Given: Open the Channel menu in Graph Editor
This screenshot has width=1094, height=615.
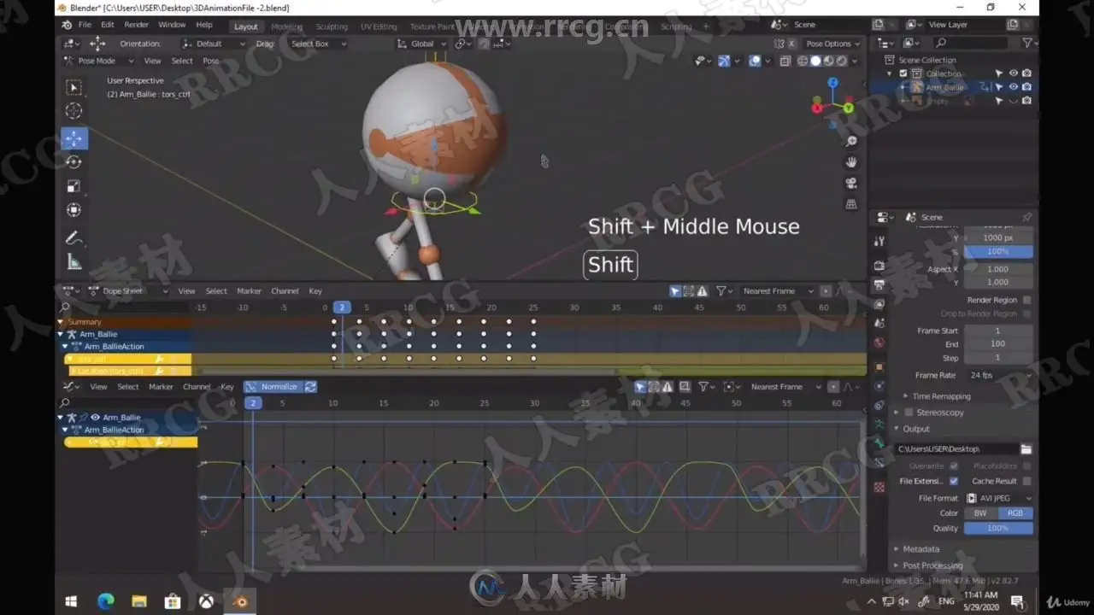Looking at the screenshot, I should [x=197, y=387].
